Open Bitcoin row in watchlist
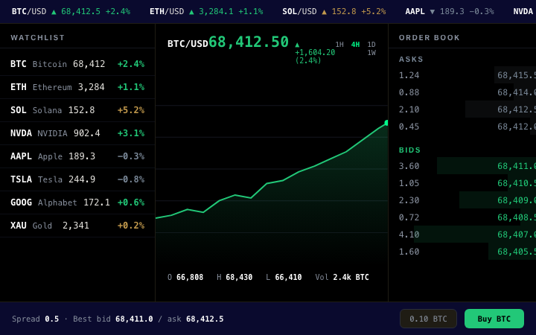Viewport: 536px width, 335px height. (77, 64)
